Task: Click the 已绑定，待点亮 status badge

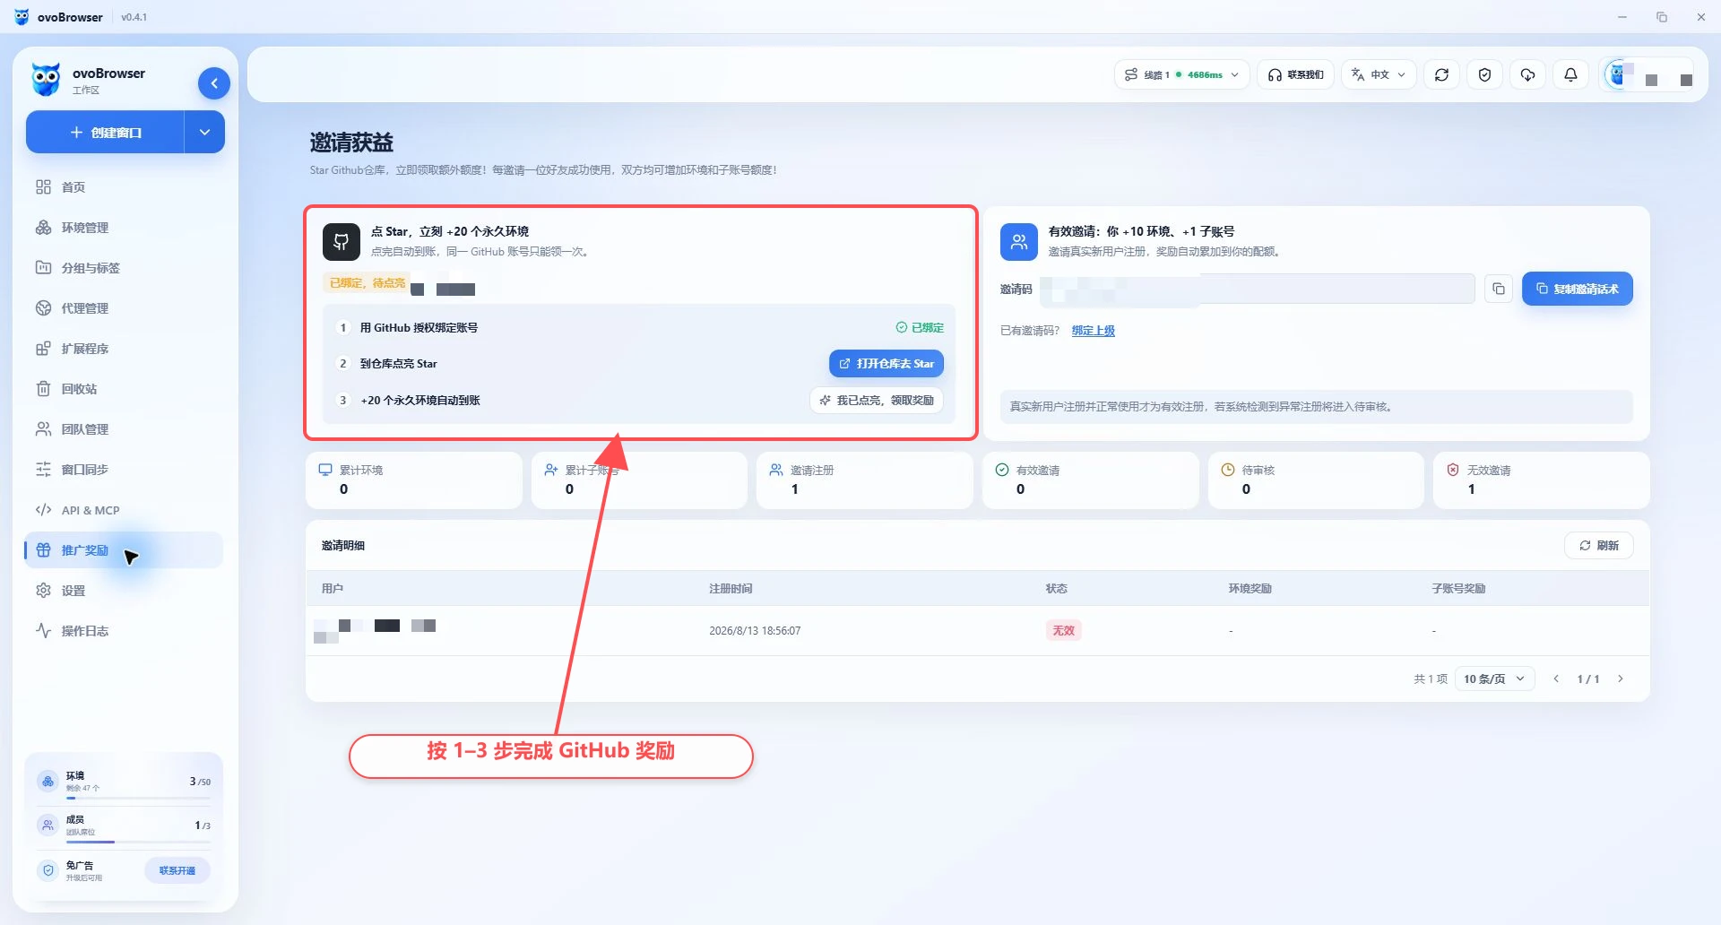Action: tap(368, 283)
